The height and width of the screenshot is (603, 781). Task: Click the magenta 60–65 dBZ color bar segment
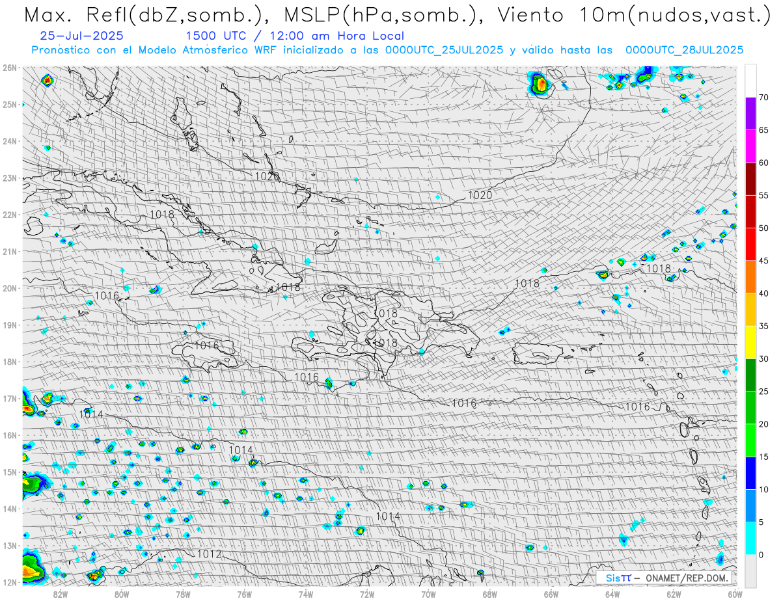[750, 146]
